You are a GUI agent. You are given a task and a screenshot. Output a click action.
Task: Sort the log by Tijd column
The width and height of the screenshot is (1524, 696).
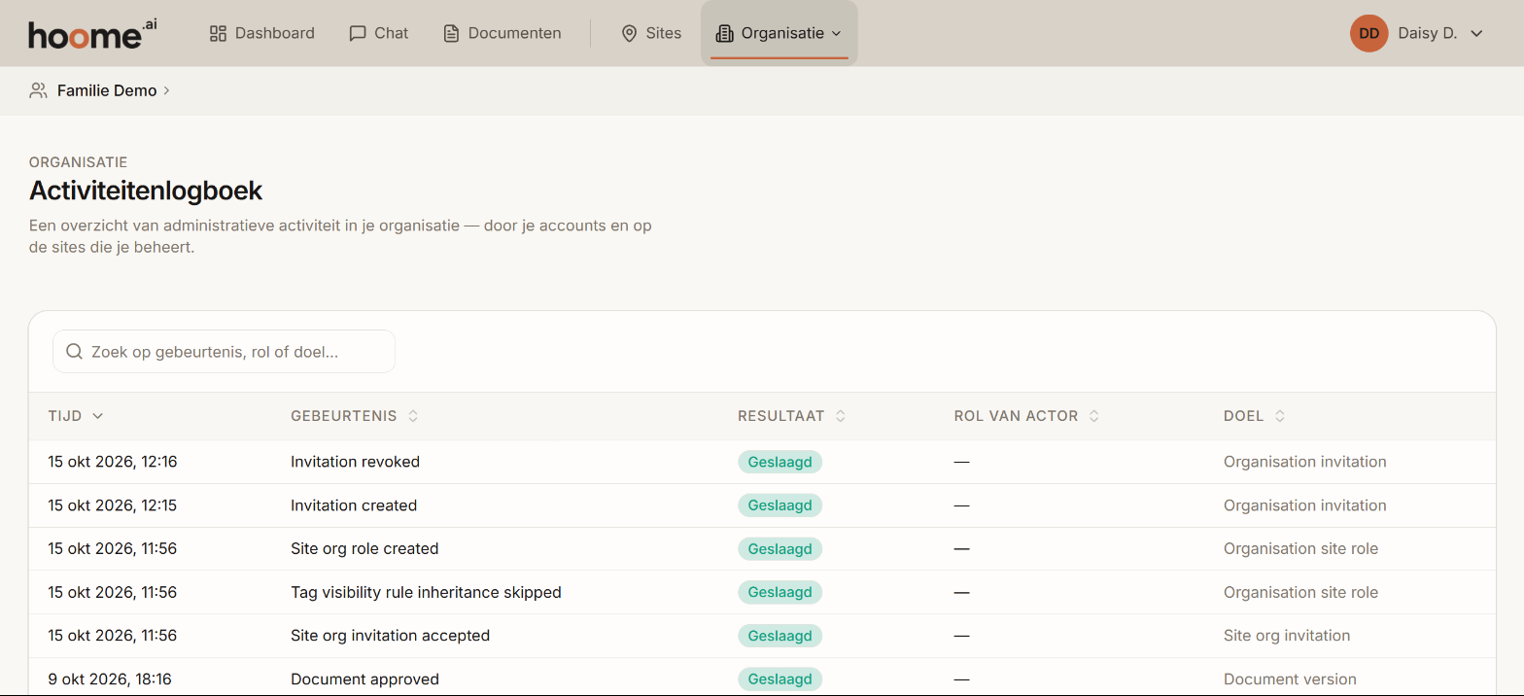pos(76,416)
